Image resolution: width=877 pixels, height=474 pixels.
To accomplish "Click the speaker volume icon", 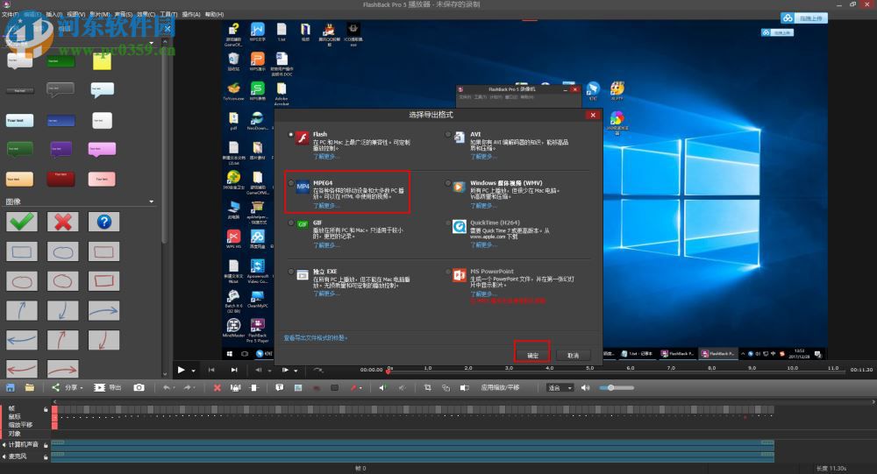I will coord(585,387).
